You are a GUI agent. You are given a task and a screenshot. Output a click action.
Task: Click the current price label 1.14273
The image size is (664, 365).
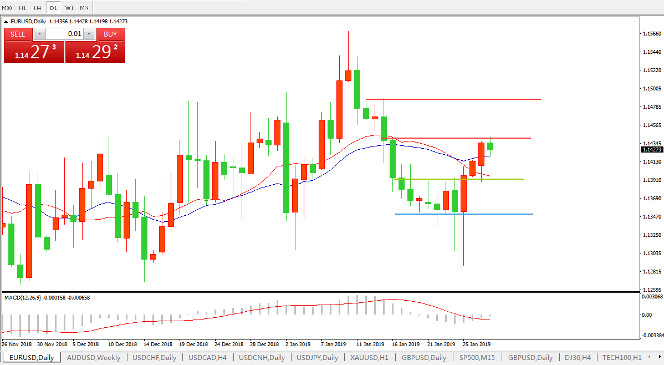(652, 149)
